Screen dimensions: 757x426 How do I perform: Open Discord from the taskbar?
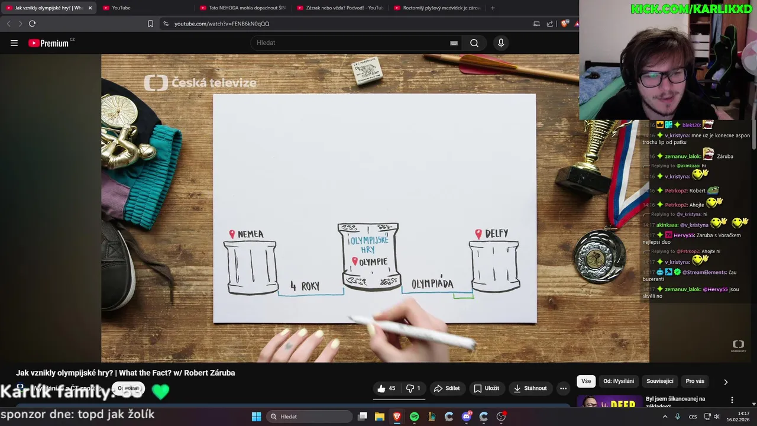(x=467, y=417)
